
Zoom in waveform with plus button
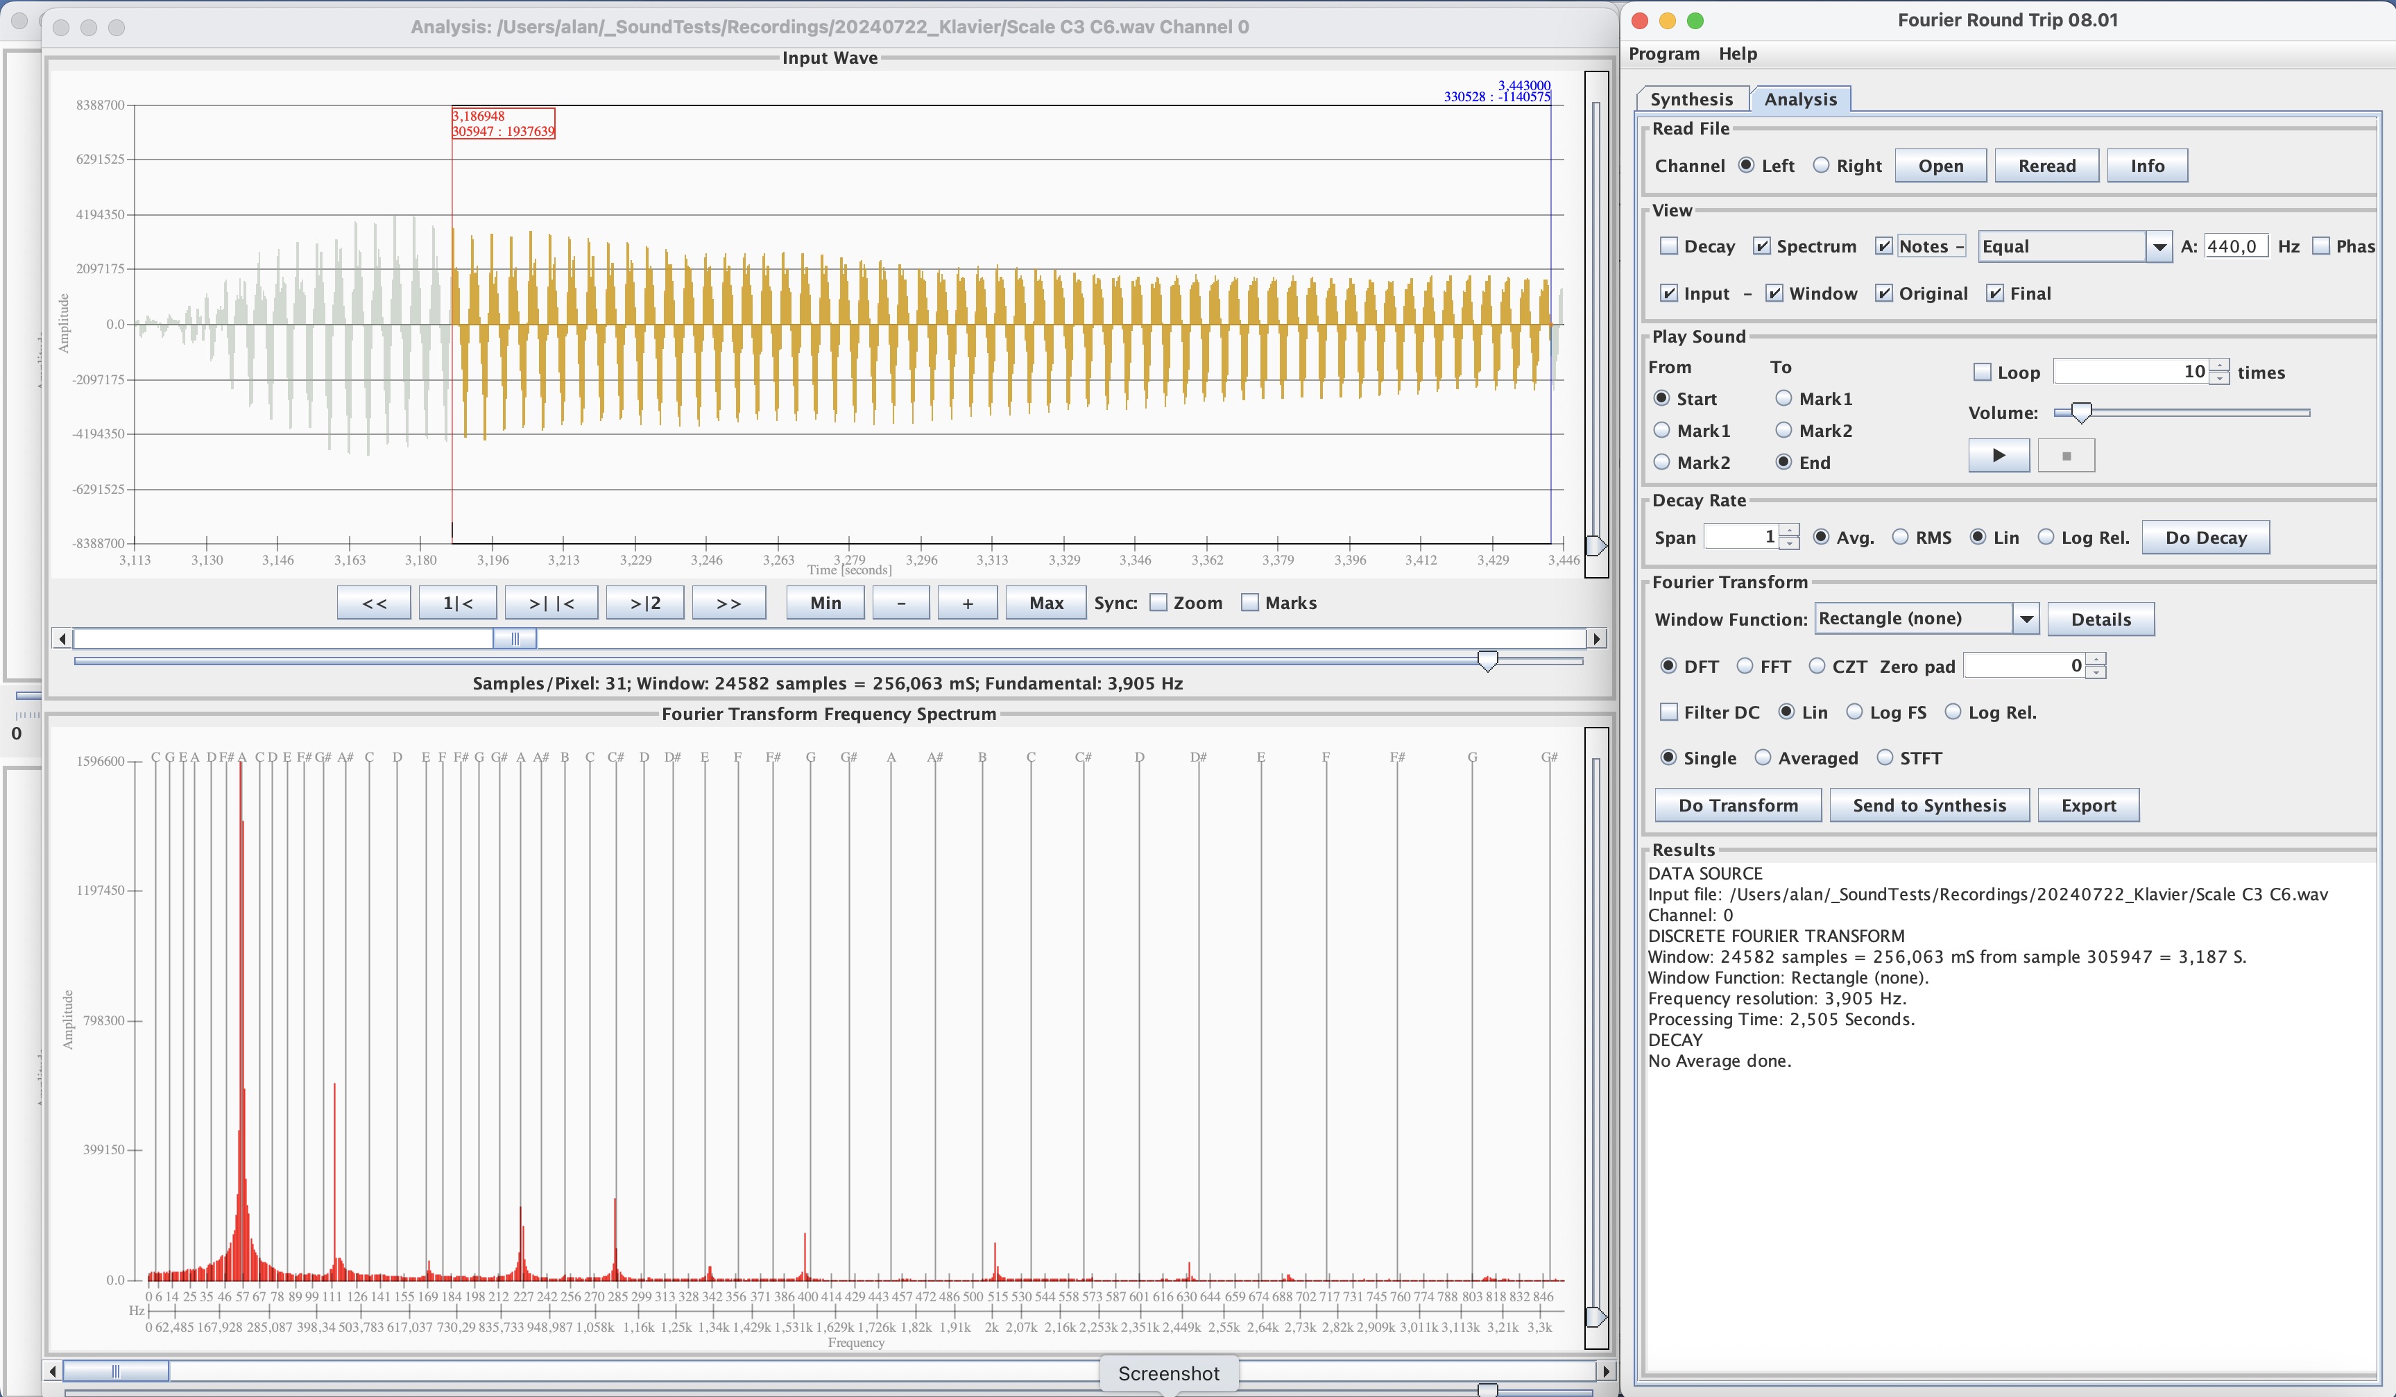(967, 603)
